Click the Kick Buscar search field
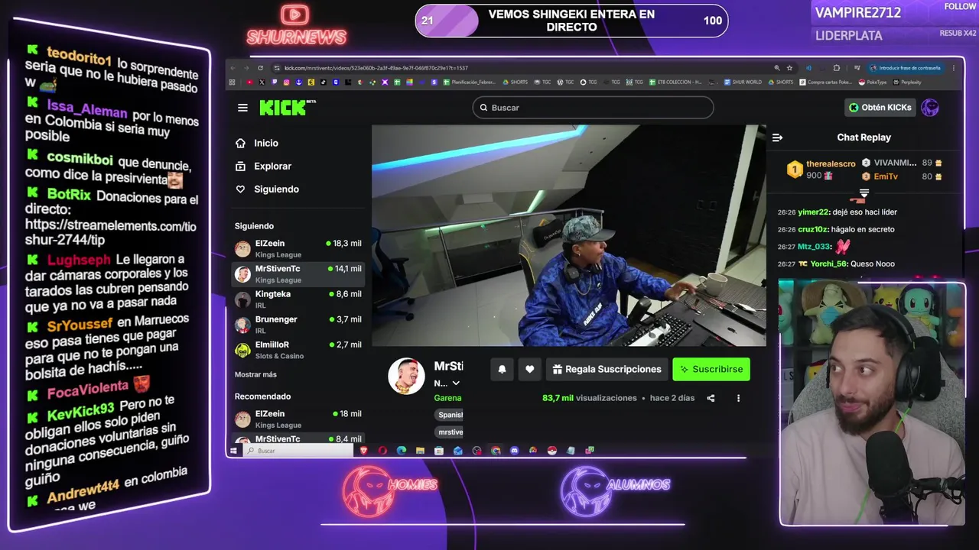The image size is (979, 550). tap(593, 108)
